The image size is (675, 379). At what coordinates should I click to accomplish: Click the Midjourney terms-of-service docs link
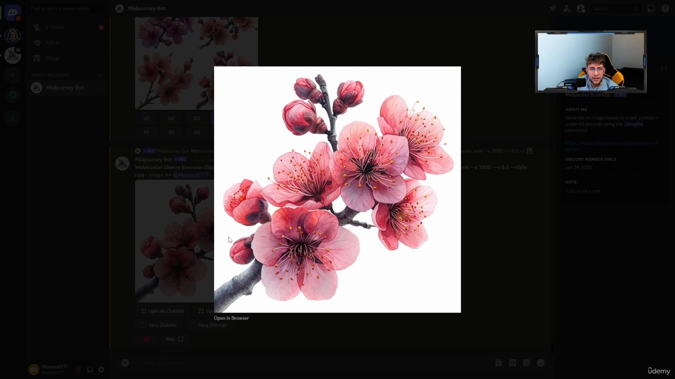612,146
